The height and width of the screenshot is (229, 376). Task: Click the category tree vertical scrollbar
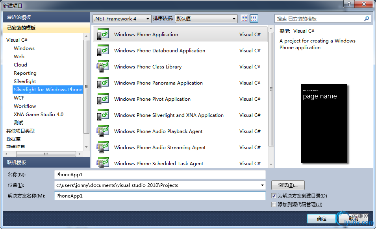pyautogui.click(x=86, y=87)
